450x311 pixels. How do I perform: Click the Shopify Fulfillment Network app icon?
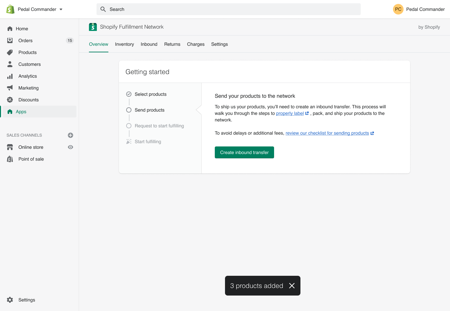[x=93, y=27]
